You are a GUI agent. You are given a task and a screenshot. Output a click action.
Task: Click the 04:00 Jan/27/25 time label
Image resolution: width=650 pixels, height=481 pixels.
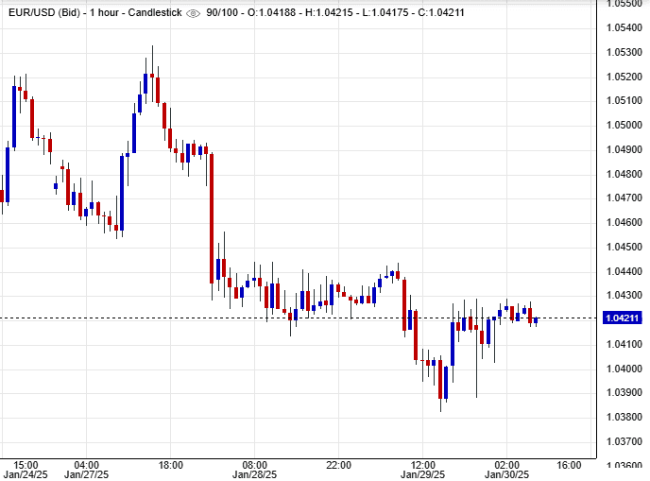click(86, 470)
